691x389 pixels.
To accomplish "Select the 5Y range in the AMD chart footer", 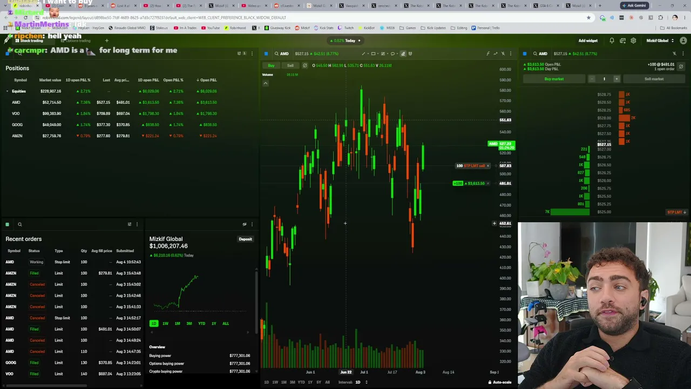I will (x=319, y=382).
